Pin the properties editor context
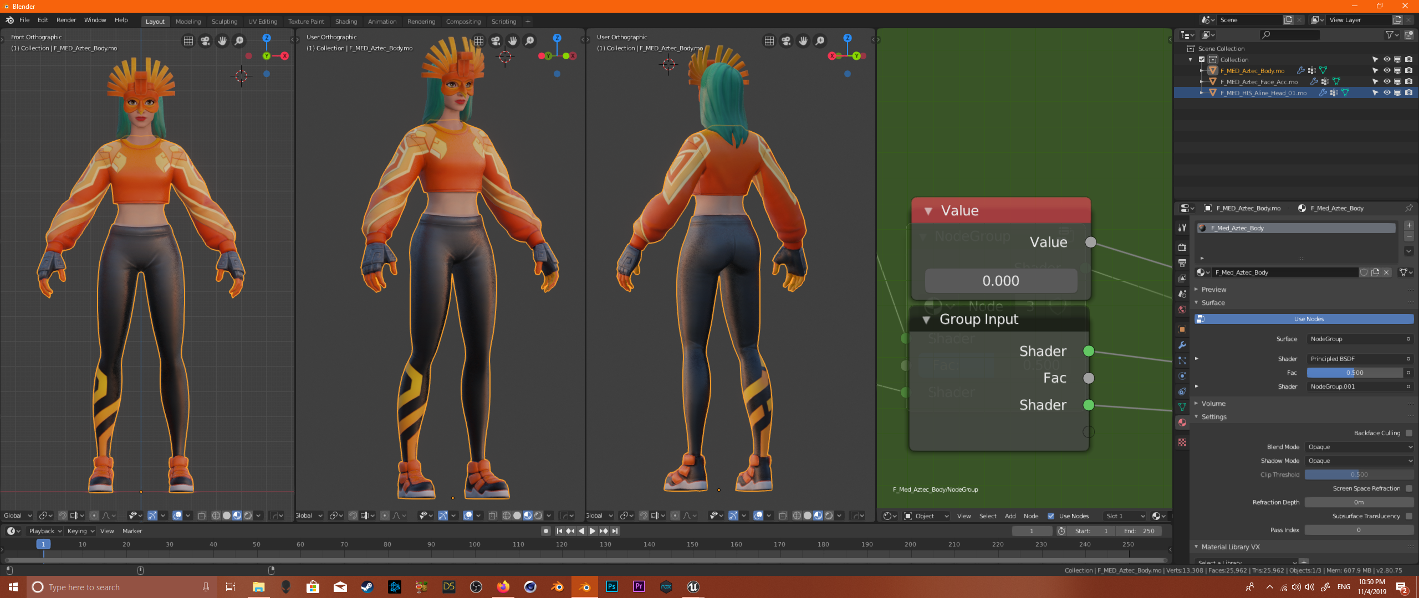The width and height of the screenshot is (1419, 598). tap(1408, 208)
